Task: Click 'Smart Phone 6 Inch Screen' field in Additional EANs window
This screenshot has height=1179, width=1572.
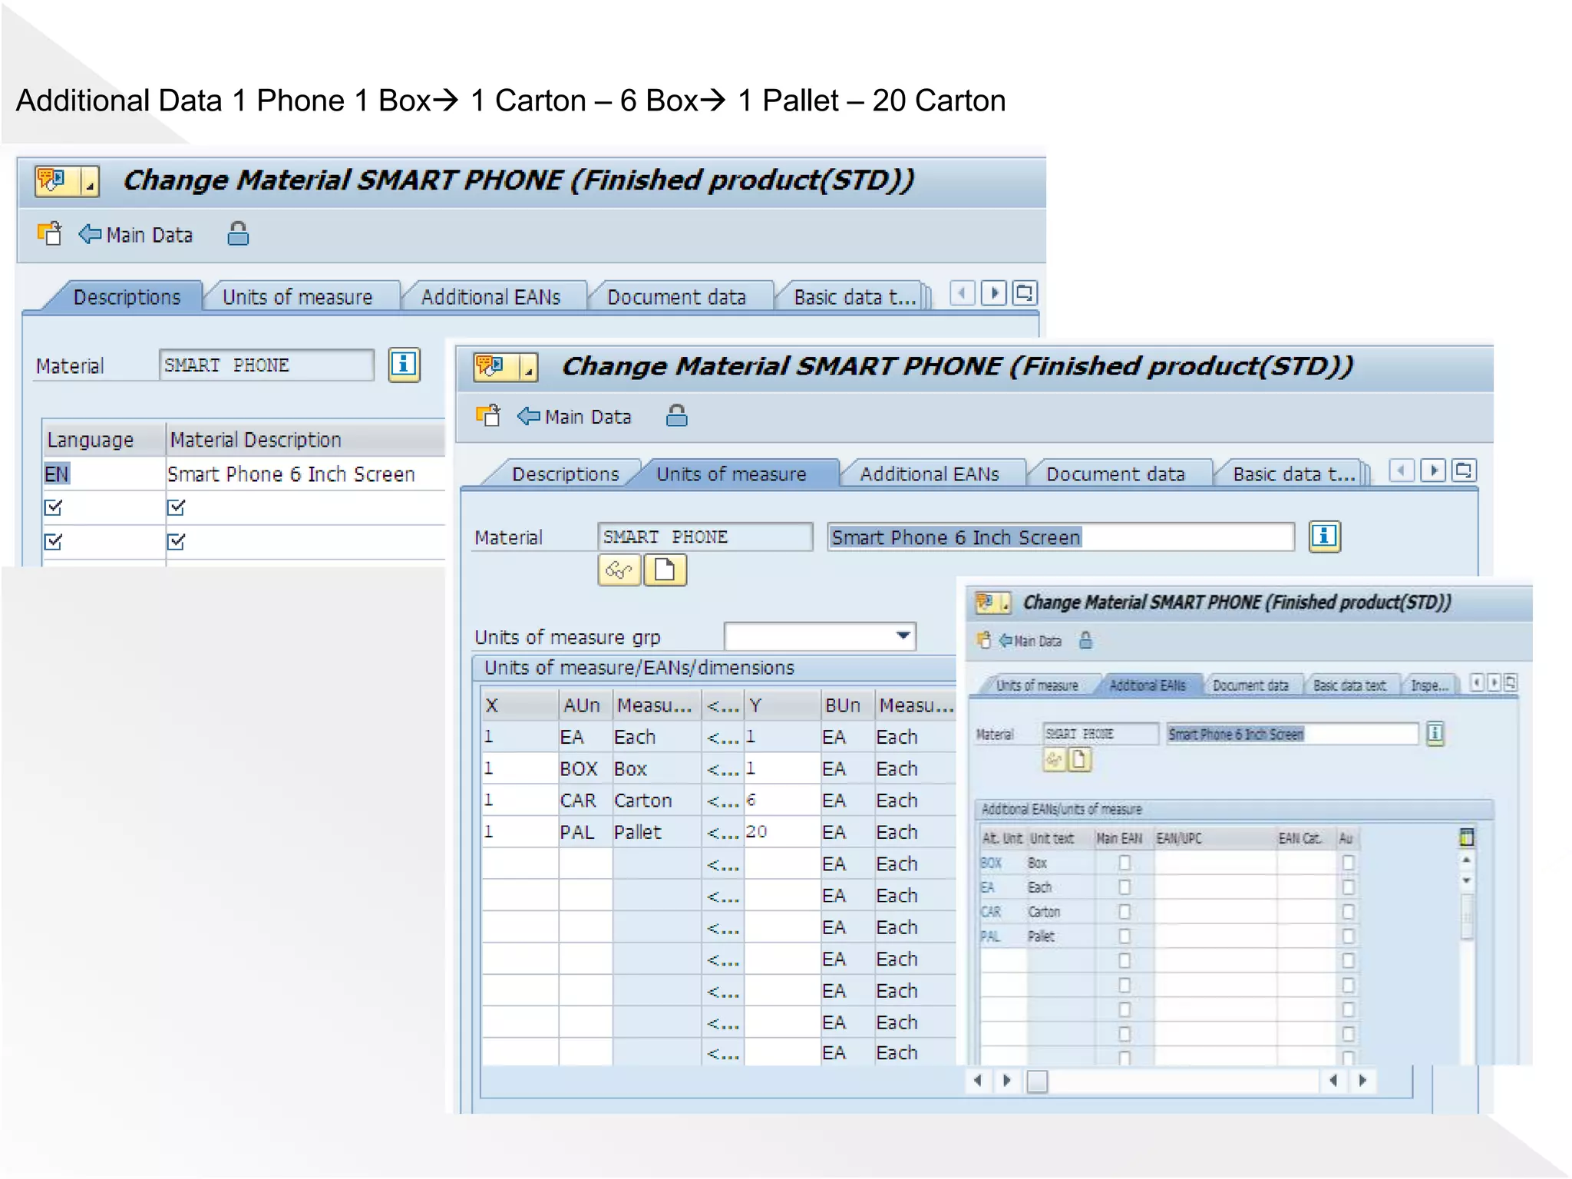Action: 1292,734
